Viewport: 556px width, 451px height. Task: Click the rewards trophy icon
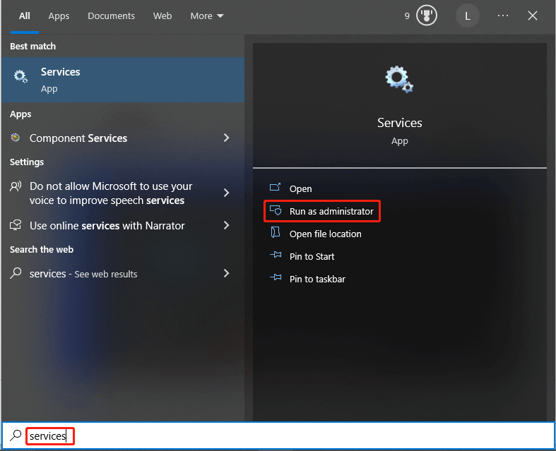[x=427, y=16]
